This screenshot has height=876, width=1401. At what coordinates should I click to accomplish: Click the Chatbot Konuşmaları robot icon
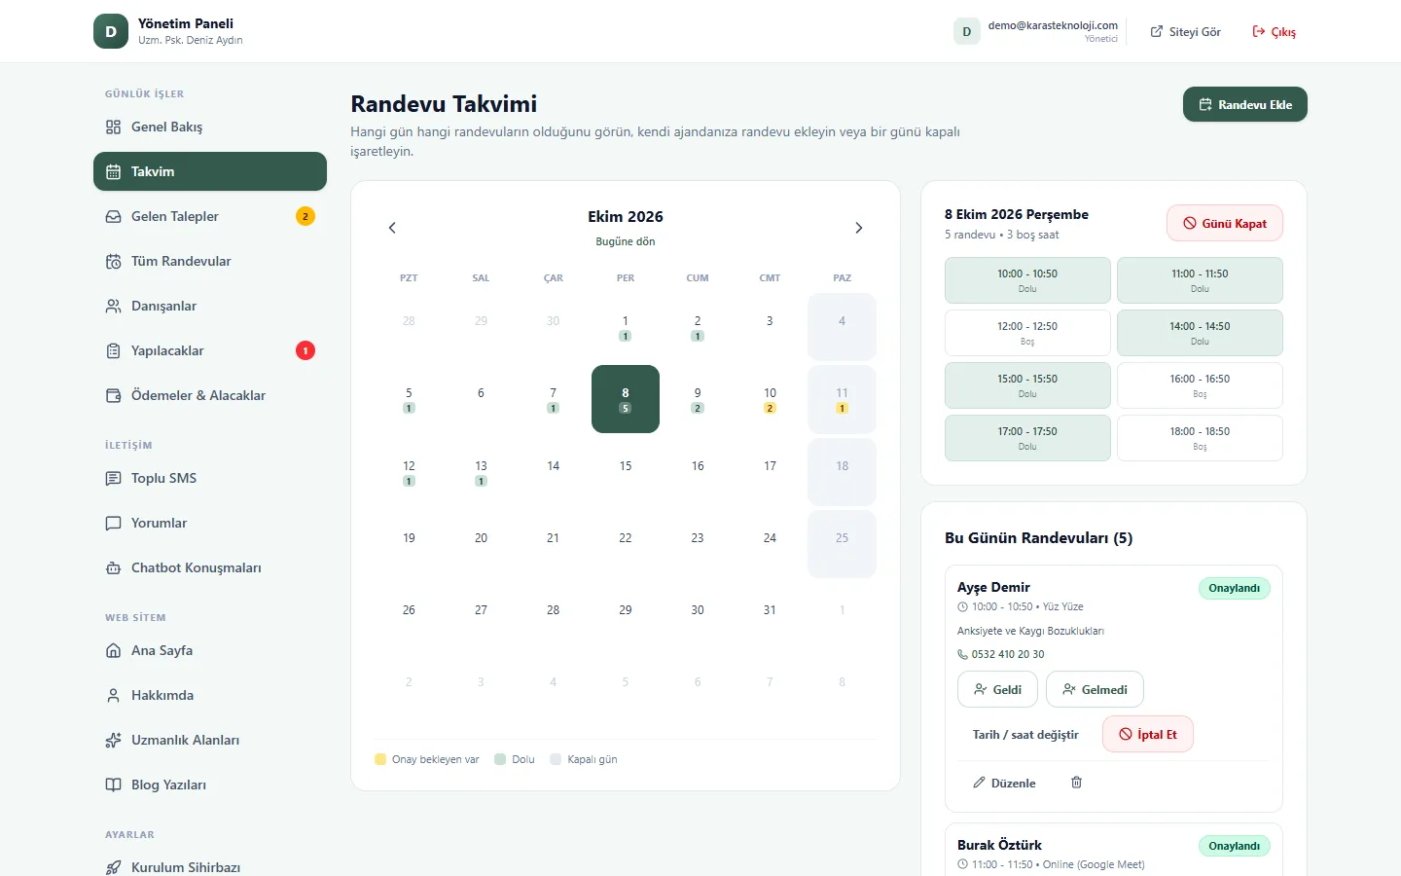pos(113,567)
